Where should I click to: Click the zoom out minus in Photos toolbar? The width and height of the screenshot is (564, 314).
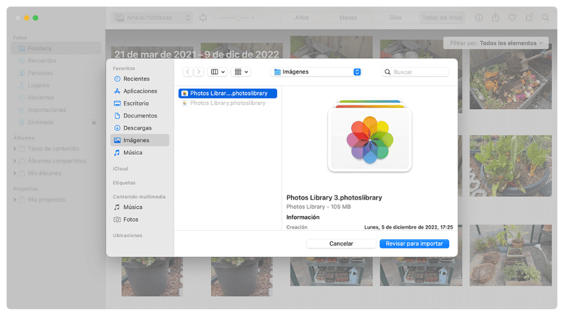click(215, 18)
